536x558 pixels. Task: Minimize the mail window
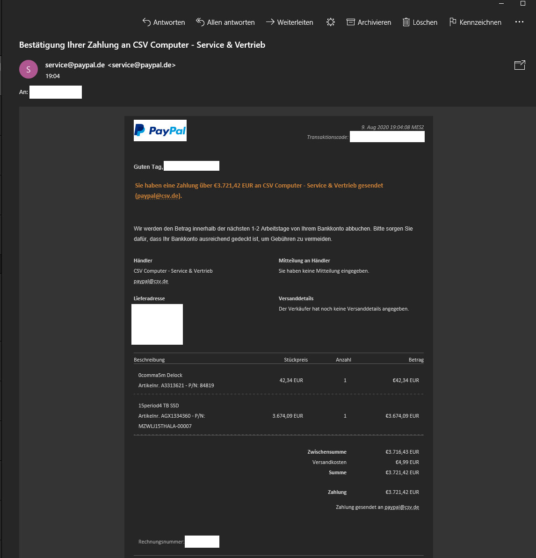pos(501,3)
